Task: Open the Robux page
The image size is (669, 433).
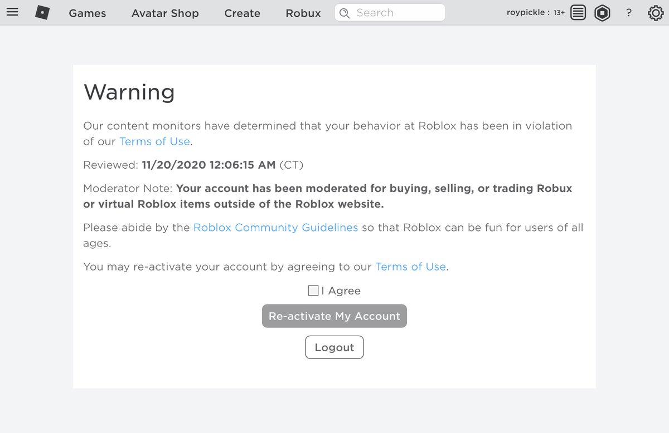Action: (303, 13)
